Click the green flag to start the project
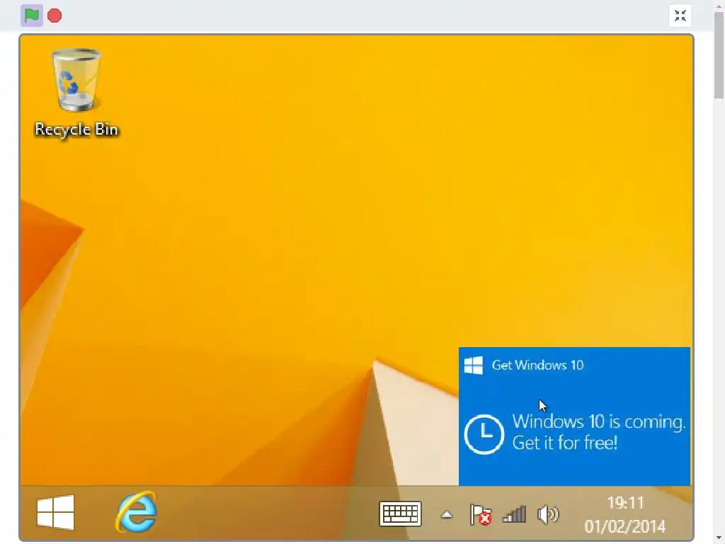This screenshot has height=544, width=725. coord(31,16)
